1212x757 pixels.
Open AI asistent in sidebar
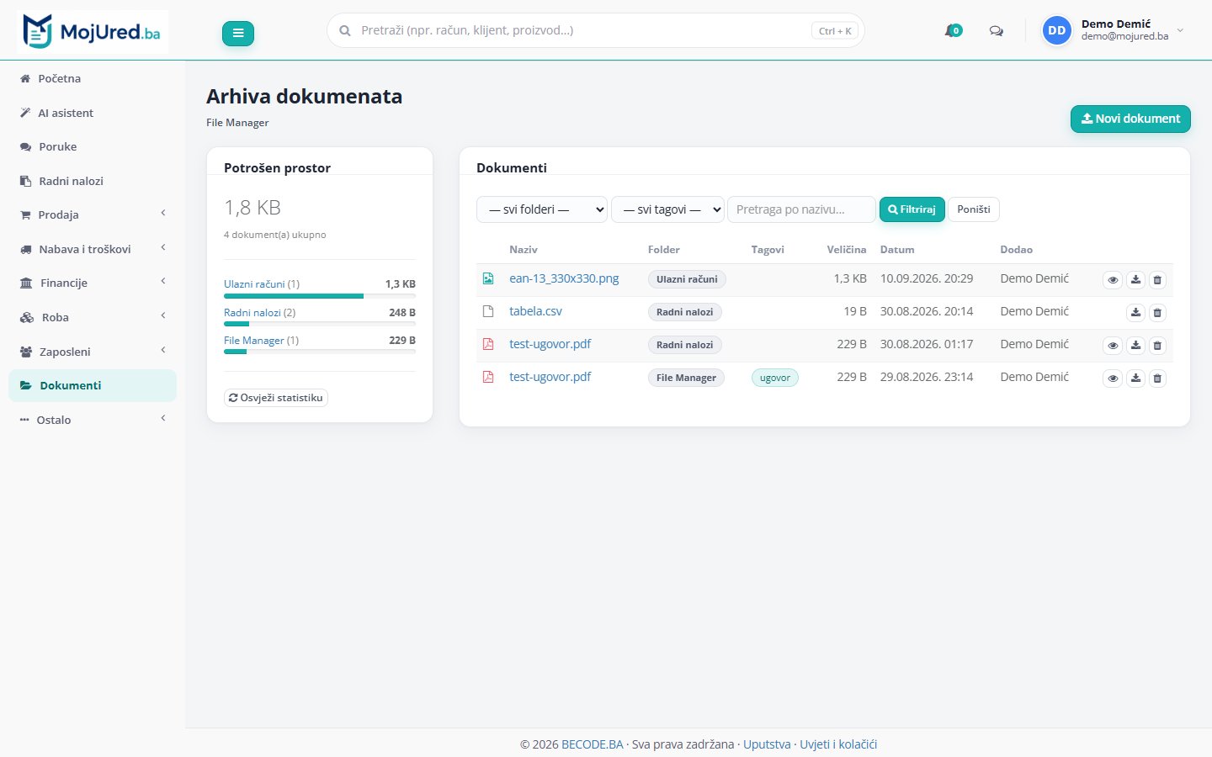coord(93,113)
